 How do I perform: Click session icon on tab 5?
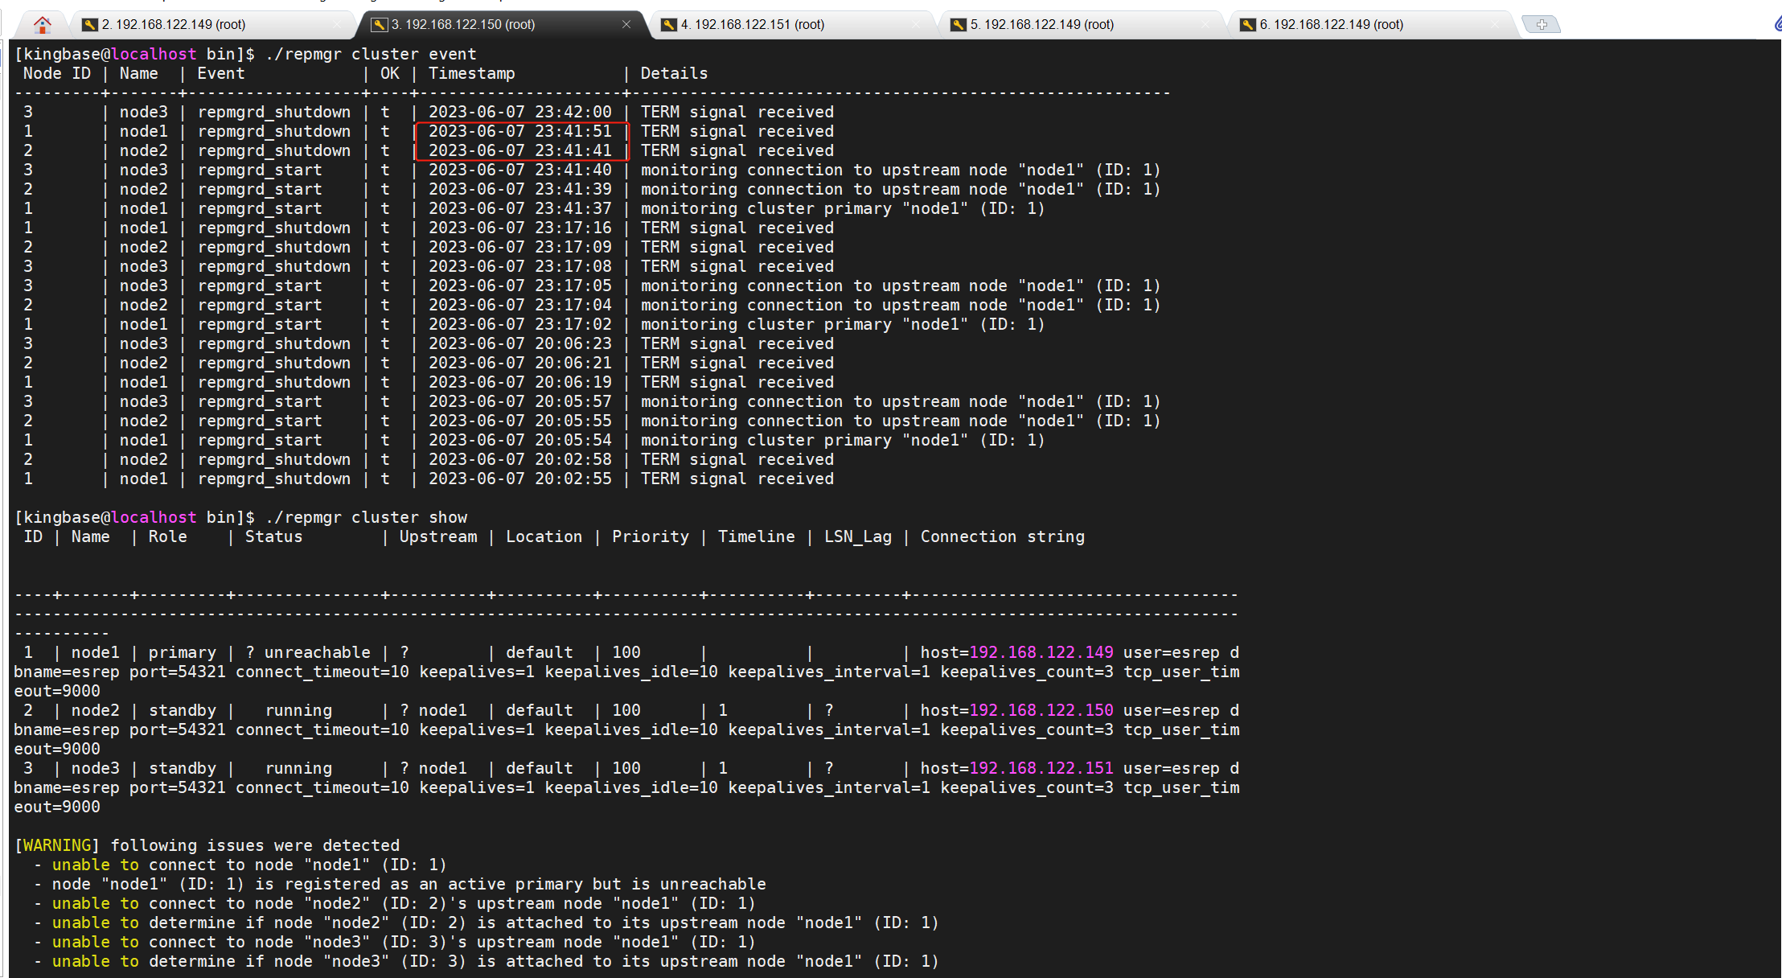[958, 25]
